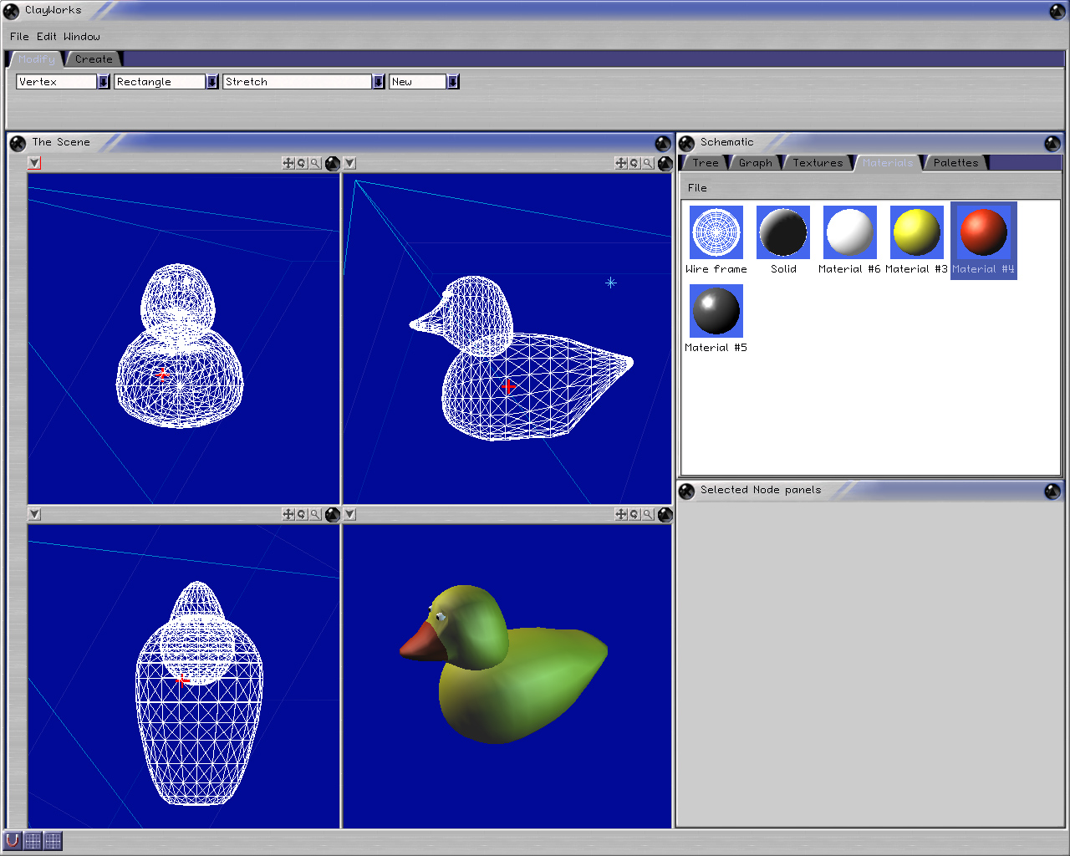The image size is (1070, 856).
Task: Select the Wire frame material thumbnail
Action: click(716, 232)
